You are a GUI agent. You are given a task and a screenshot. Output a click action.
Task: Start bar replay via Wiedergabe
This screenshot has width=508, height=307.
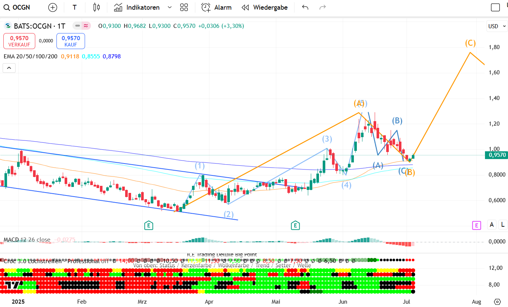tap(264, 7)
